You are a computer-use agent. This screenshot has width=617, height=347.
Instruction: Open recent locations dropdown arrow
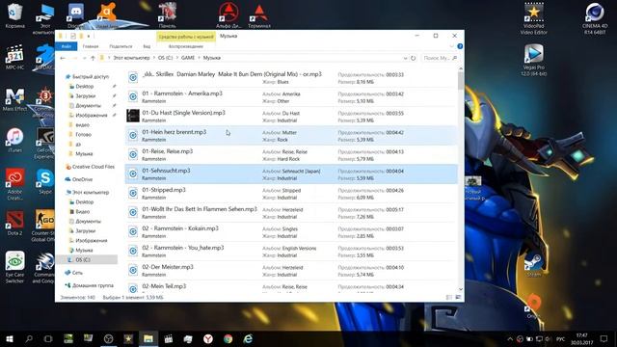[84, 58]
